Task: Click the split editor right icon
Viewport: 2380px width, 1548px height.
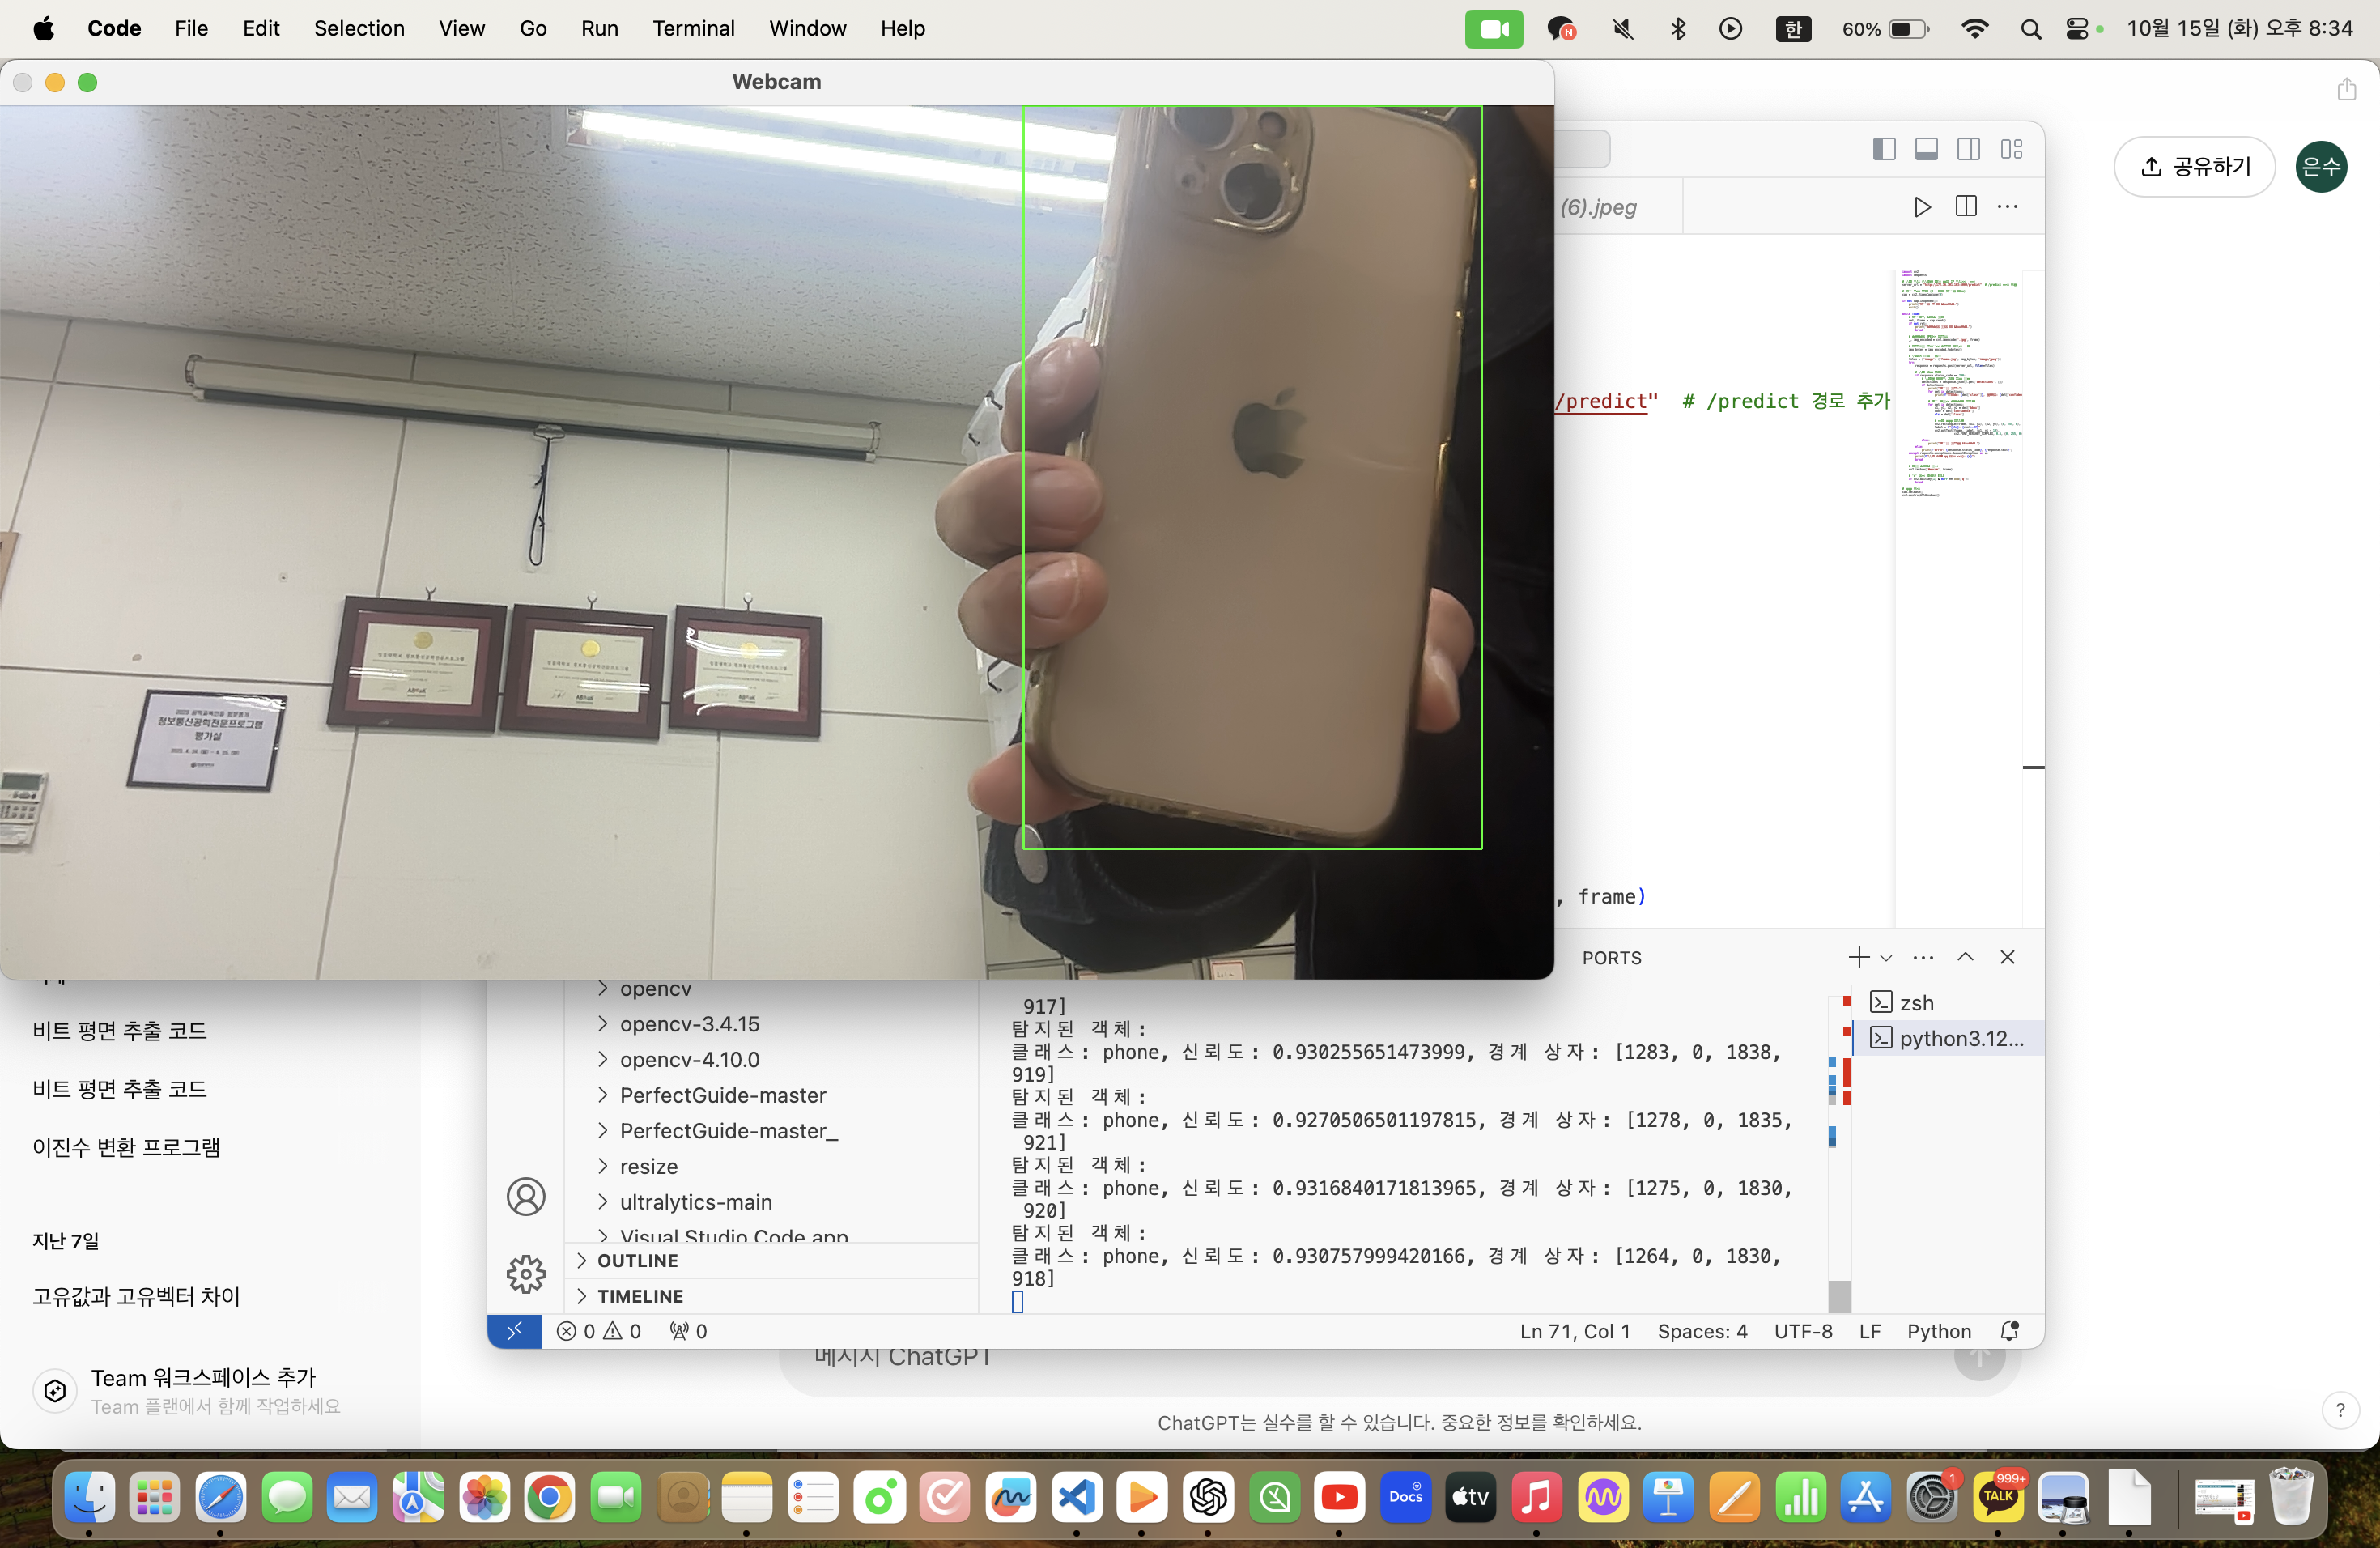Action: (1965, 207)
